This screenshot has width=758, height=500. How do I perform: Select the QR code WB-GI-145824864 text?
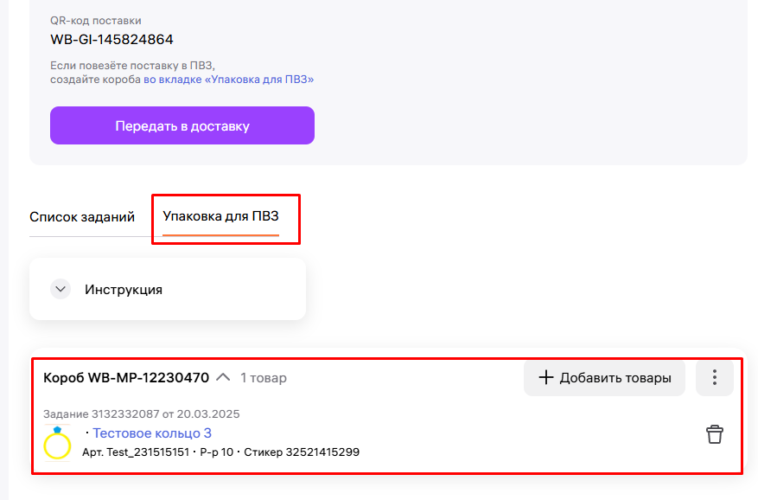pos(111,39)
